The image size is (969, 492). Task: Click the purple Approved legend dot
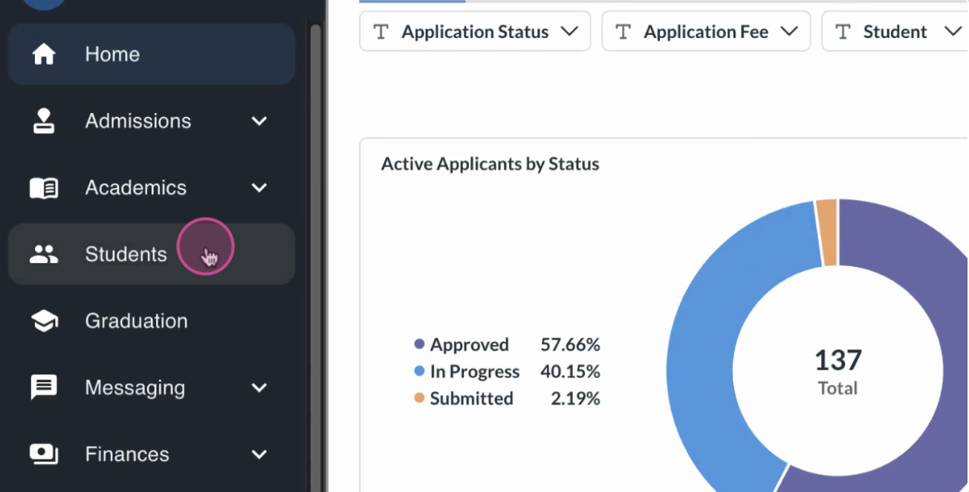419,345
